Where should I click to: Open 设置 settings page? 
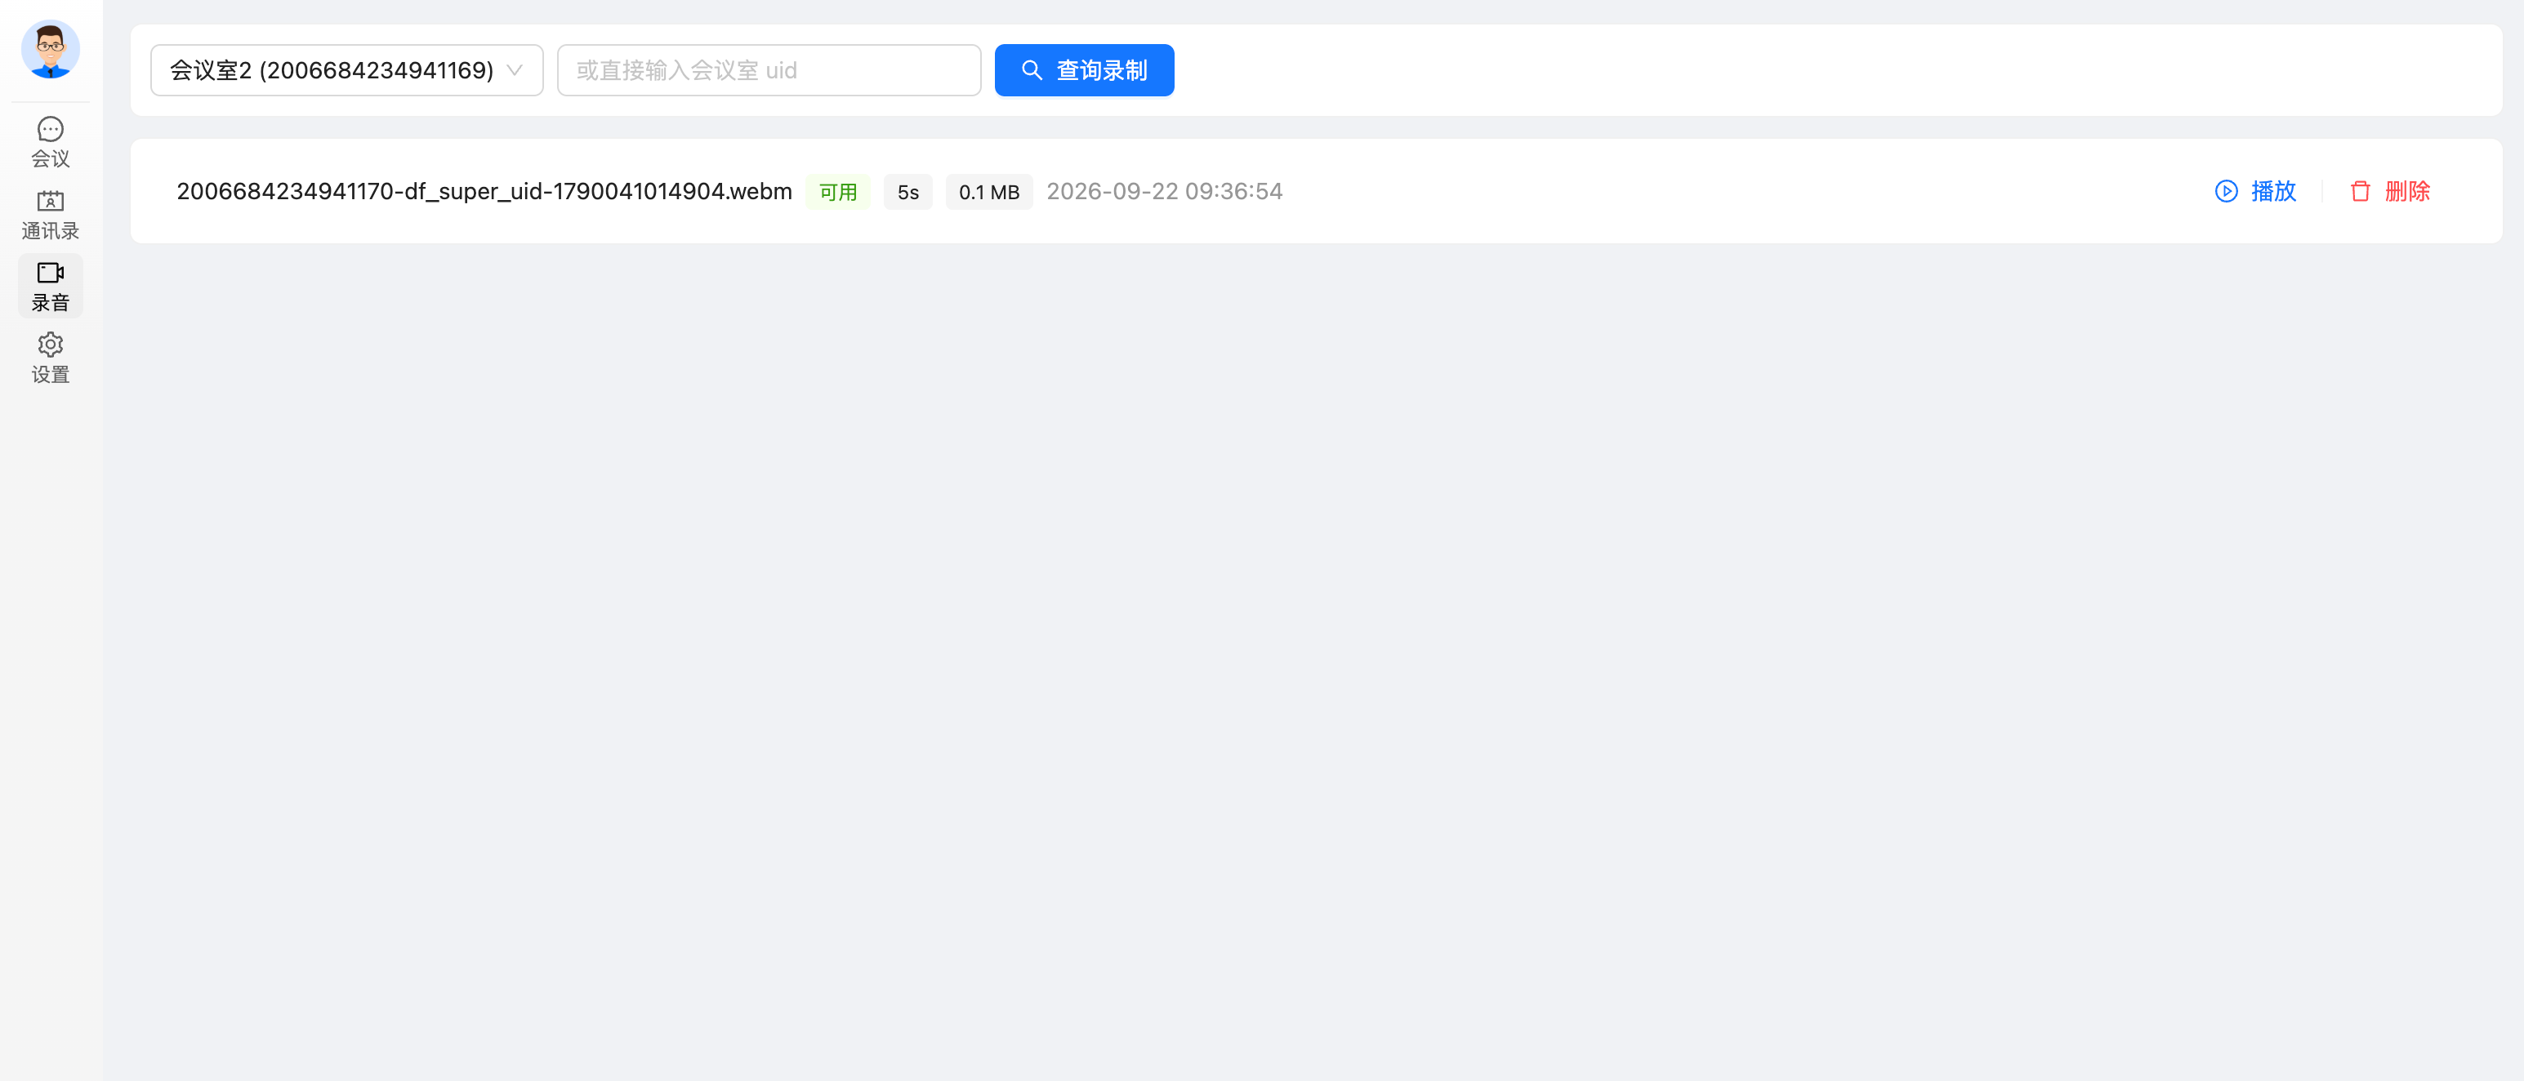coord(50,358)
